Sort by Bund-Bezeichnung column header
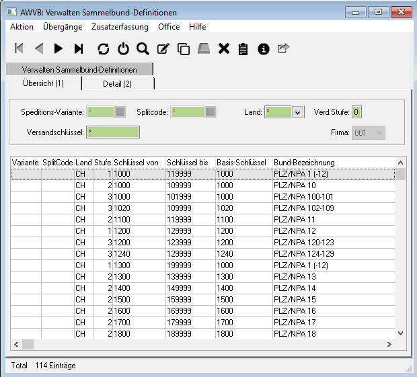 coord(304,163)
